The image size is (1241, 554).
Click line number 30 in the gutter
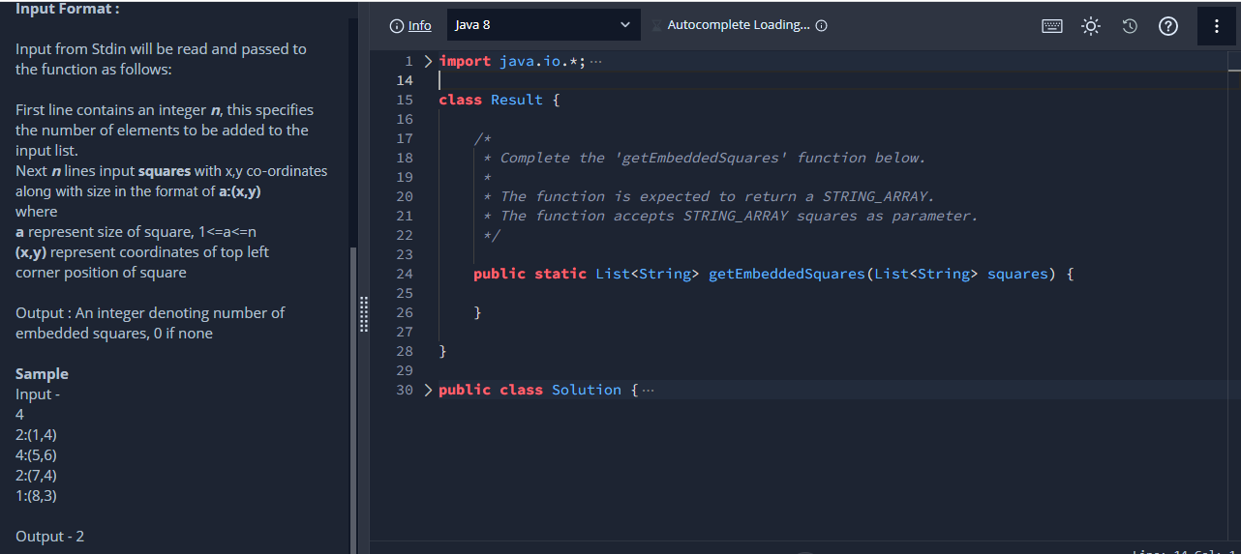coord(405,390)
